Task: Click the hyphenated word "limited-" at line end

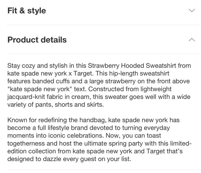Action: click(x=181, y=144)
